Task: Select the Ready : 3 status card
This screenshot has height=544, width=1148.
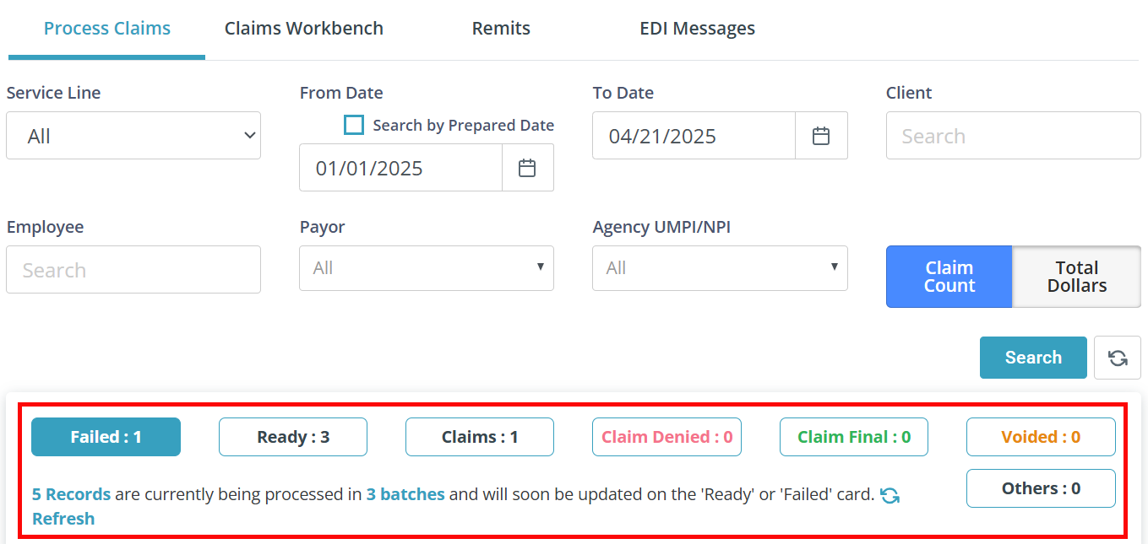Action: coord(293,437)
